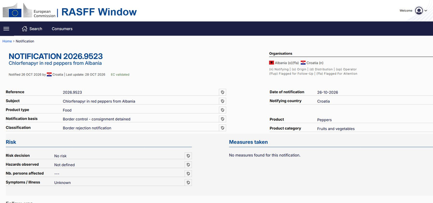The width and height of the screenshot is (433, 203).
Task: Select the Border rejection notification text
Action: coord(87,128)
